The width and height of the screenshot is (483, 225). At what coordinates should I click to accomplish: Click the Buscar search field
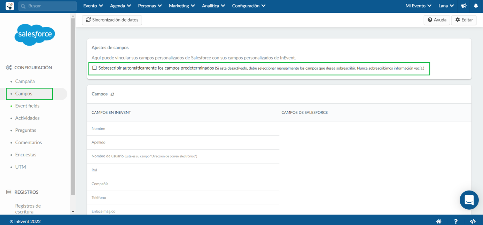[48, 6]
